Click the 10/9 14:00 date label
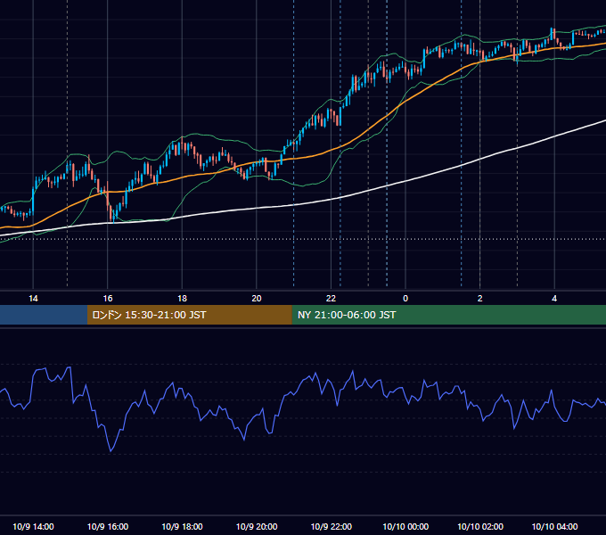The height and width of the screenshot is (535, 606). coord(33,526)
